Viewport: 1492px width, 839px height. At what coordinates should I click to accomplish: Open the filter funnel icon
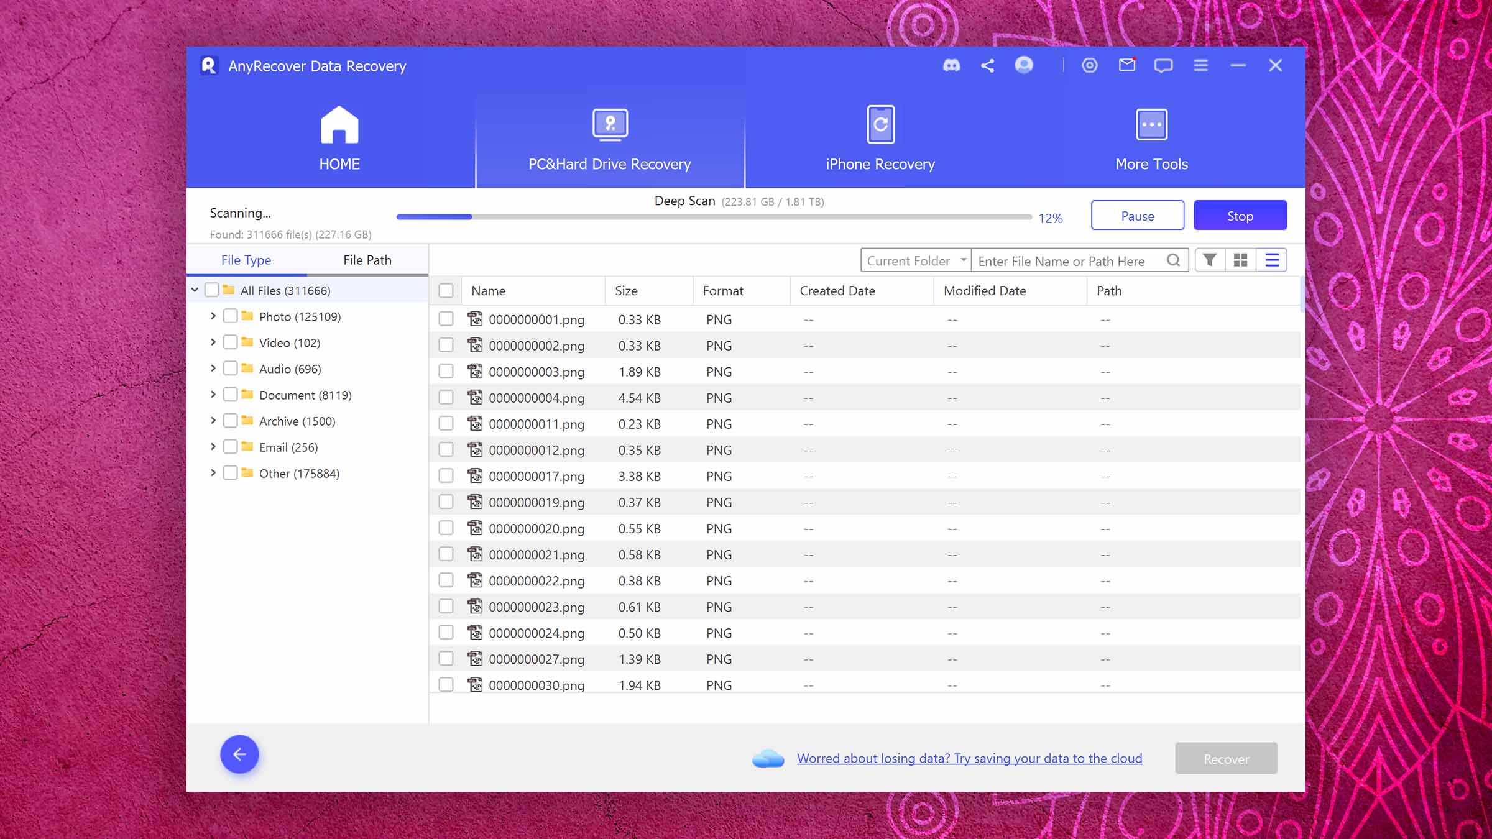point(1209,260)
